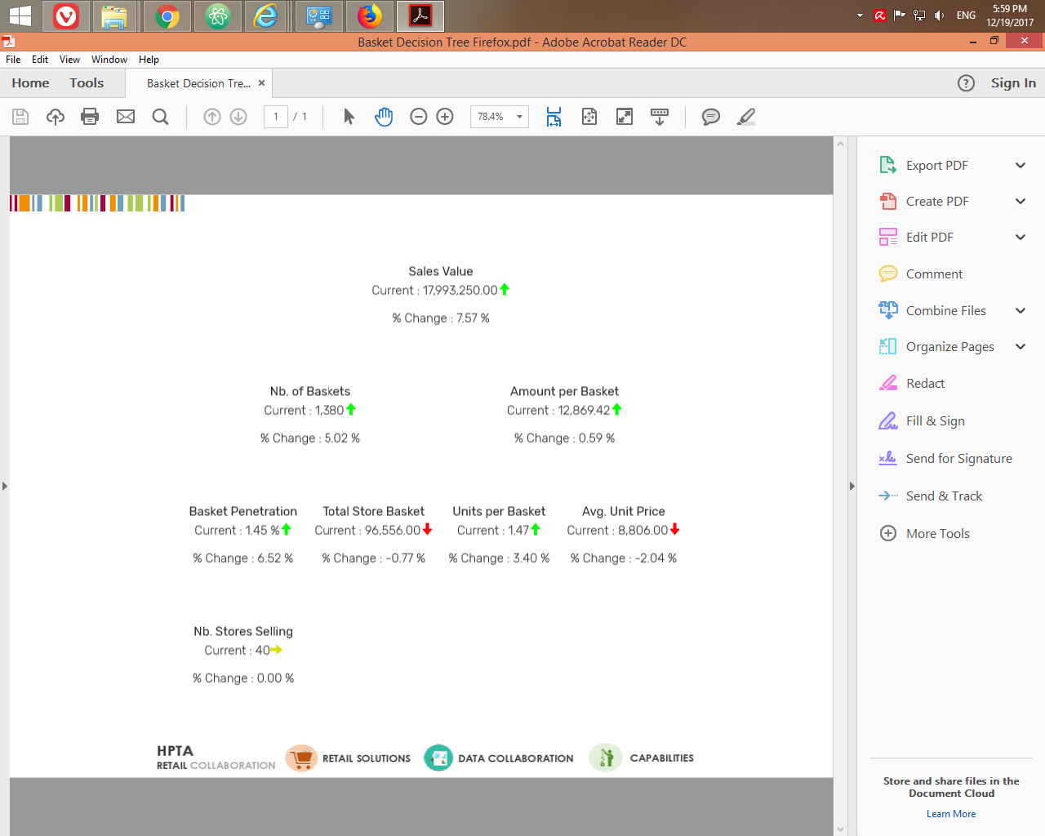
Task: Select the Highlight text tool
Action: click(x=745, y=116)
